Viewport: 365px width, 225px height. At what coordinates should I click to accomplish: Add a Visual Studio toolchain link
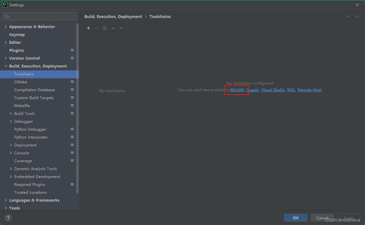pos(273,90)
